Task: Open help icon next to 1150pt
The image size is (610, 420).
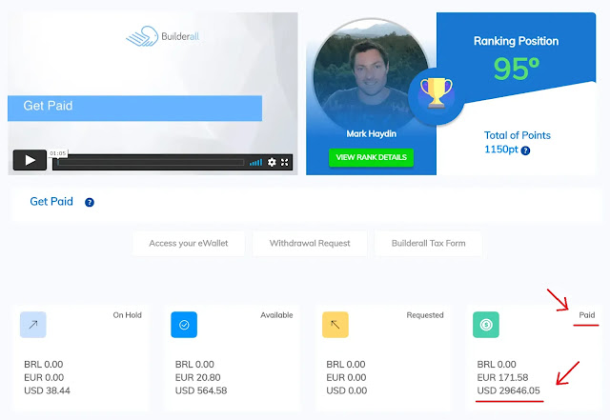Action: 525,150
